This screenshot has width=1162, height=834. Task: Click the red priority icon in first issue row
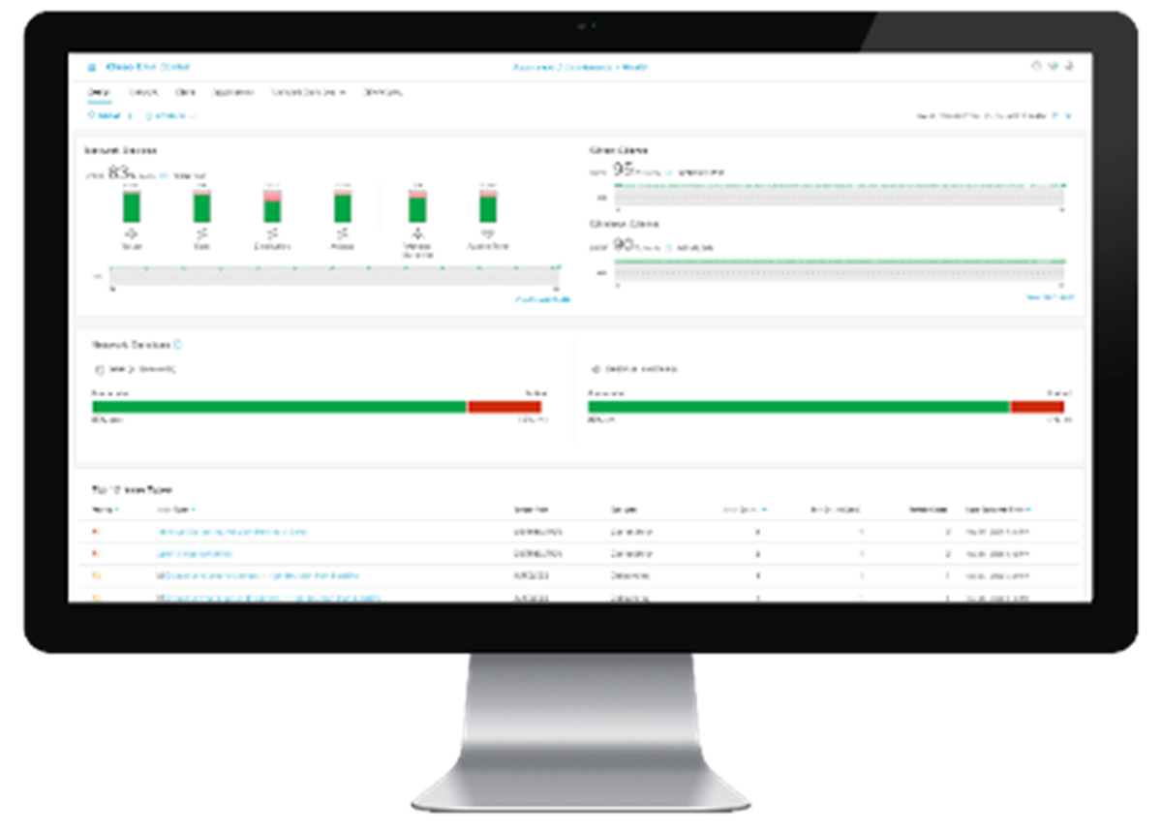pos(95,532)
